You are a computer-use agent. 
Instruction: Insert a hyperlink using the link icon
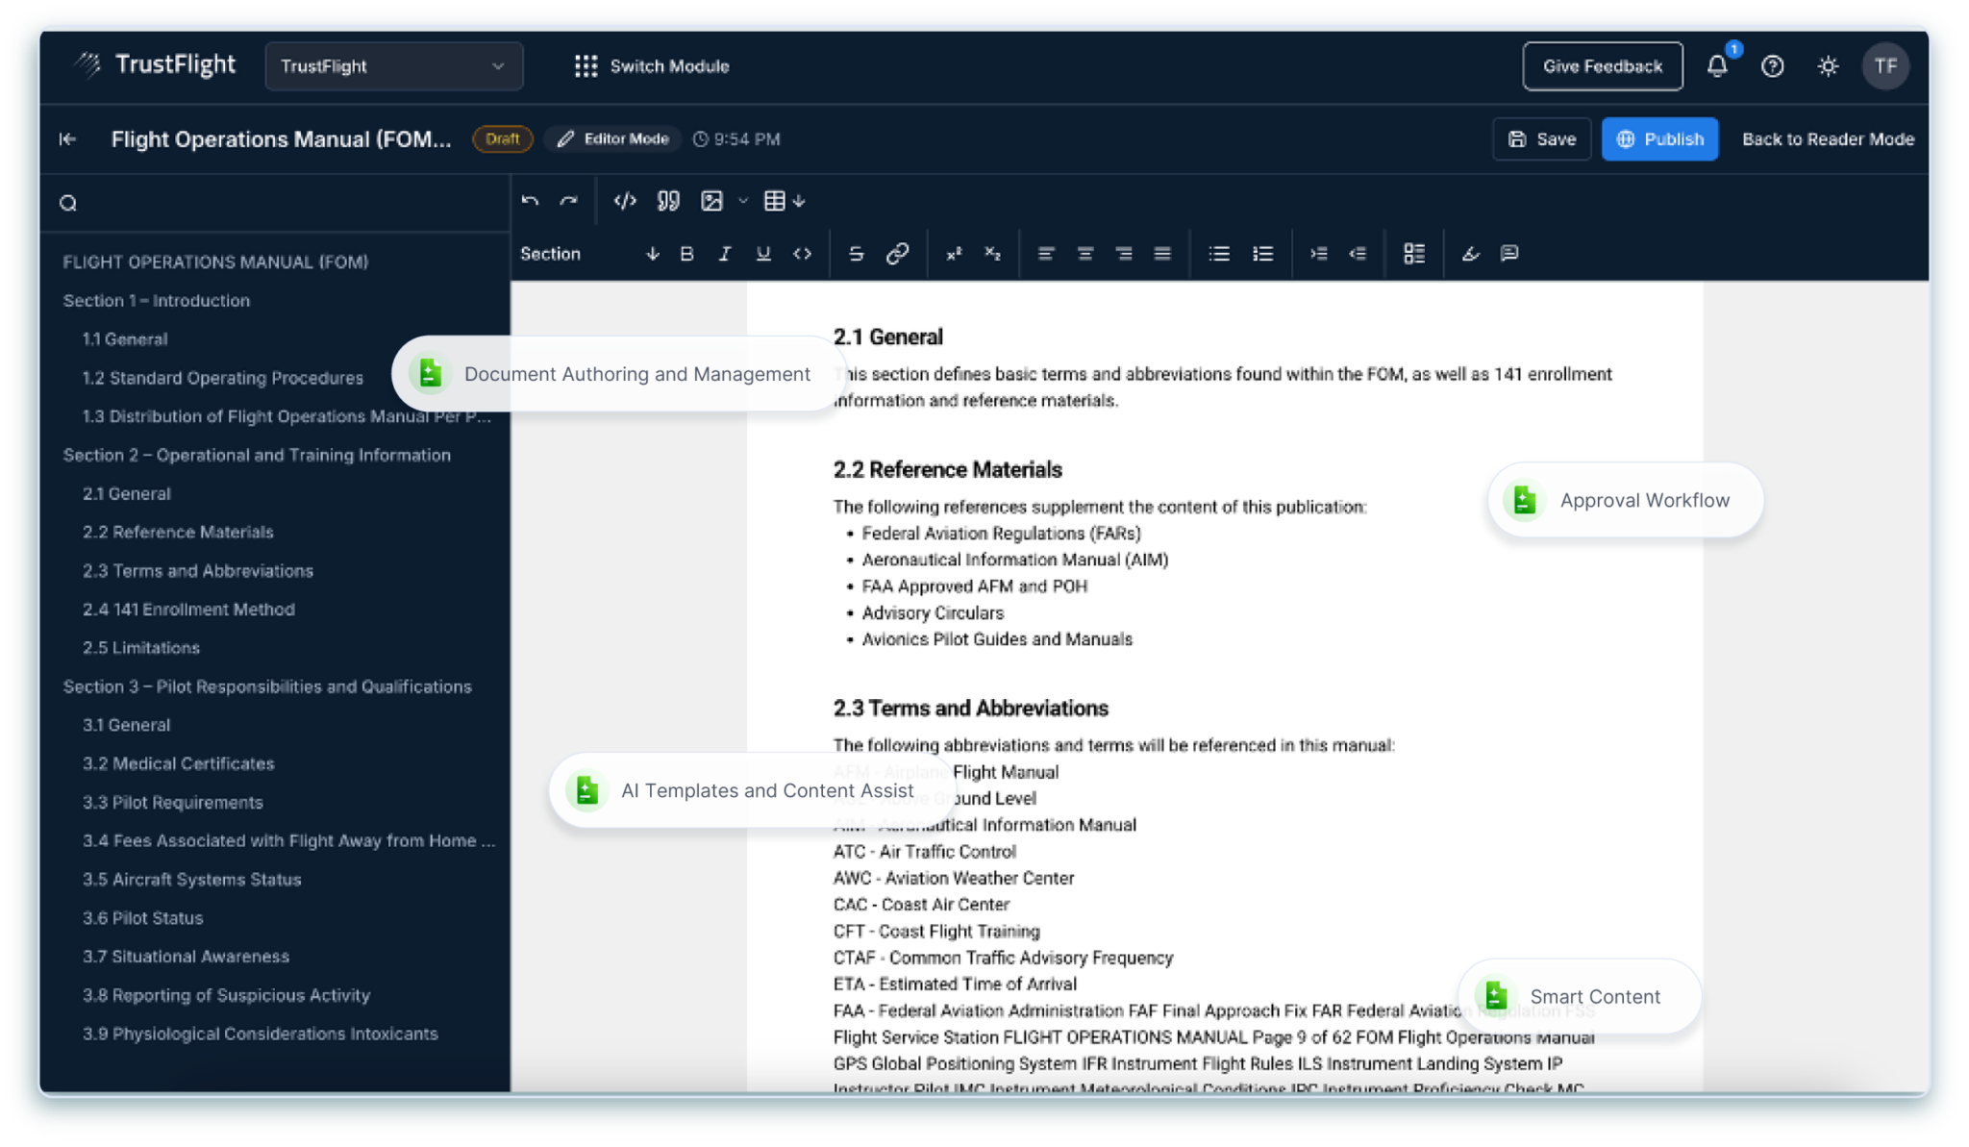(897, 253)
